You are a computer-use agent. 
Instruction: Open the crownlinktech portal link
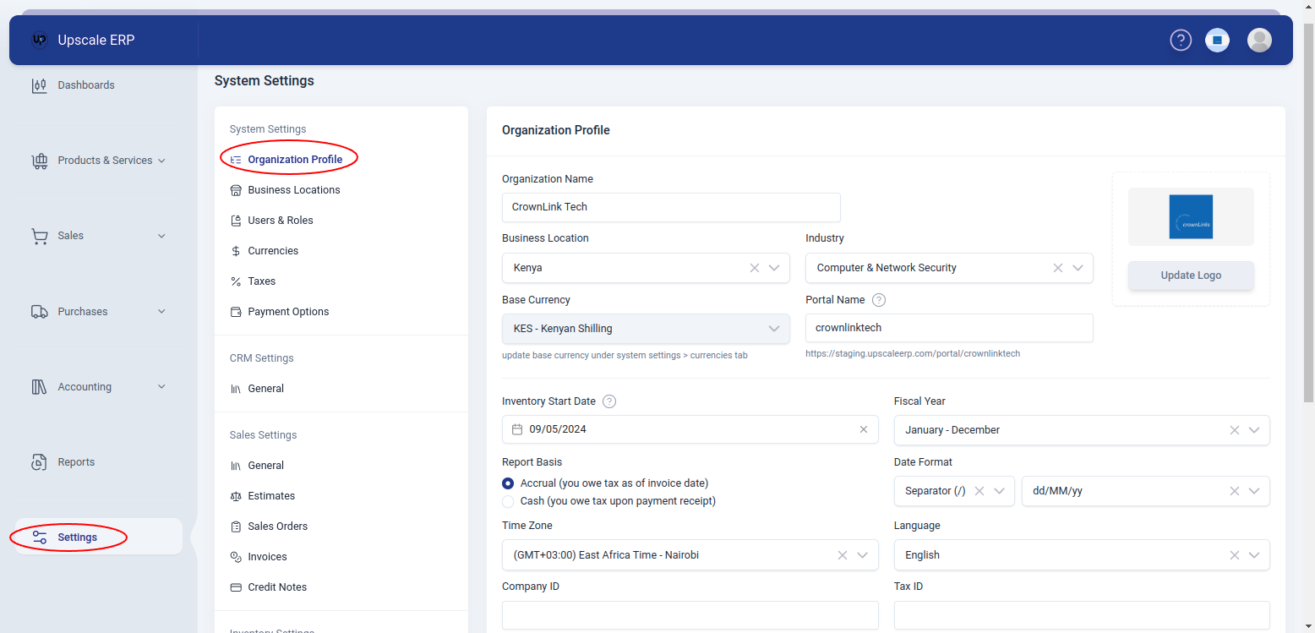913,353
